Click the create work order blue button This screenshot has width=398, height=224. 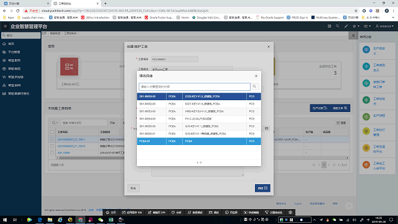pyautogui.click(x=340, y=108)
